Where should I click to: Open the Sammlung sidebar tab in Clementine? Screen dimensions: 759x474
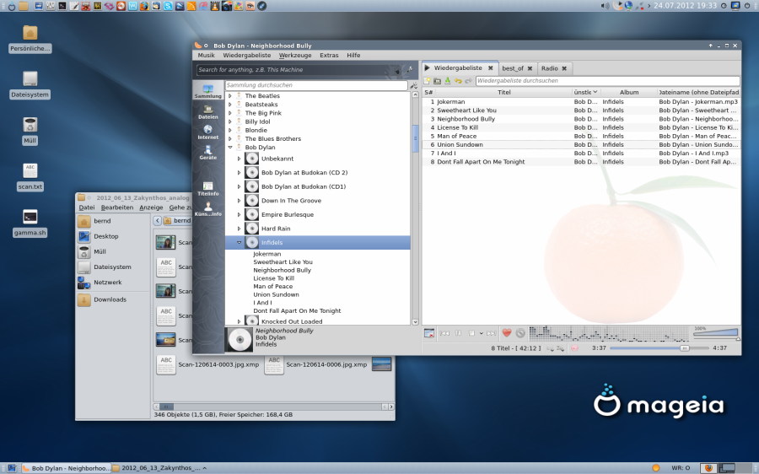pyautogui.click(x=208, y=91)
